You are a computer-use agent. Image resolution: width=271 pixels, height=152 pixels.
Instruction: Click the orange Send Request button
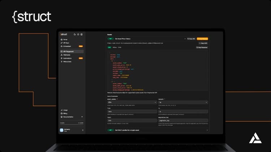[202, 39]
